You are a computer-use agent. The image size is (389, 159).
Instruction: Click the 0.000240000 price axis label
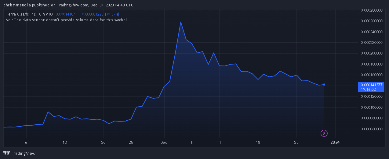click(371, 32)
